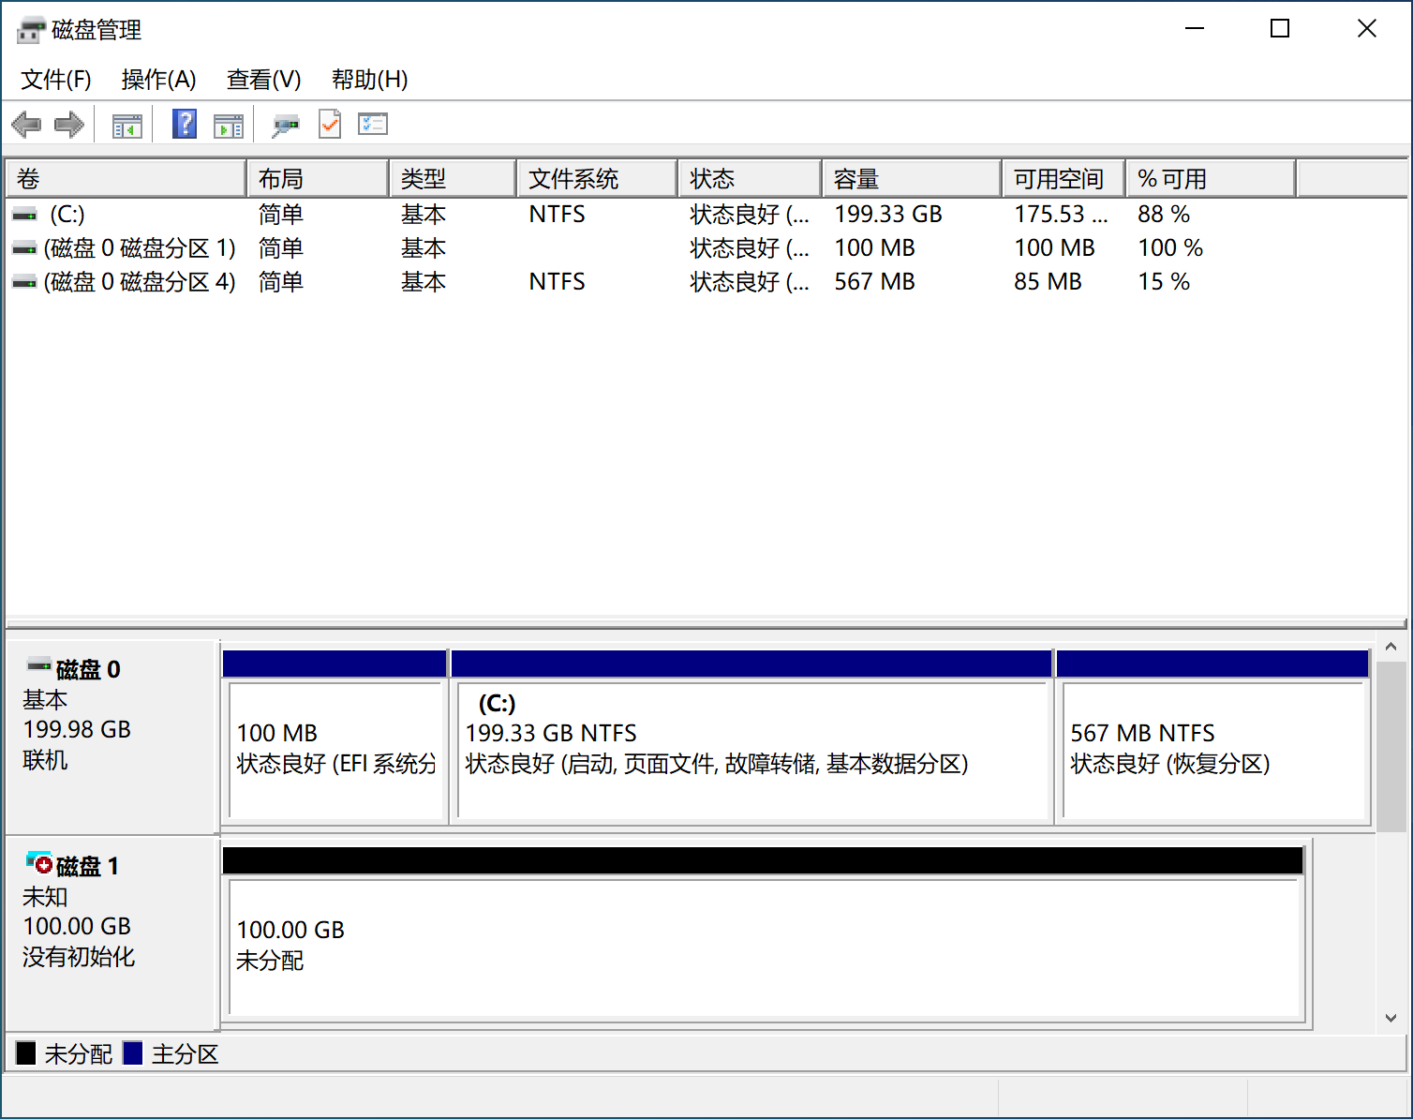Screen dimensions: 1413x1119
Task: Click the checklist options toolbar icon
Action: (372, 124)
